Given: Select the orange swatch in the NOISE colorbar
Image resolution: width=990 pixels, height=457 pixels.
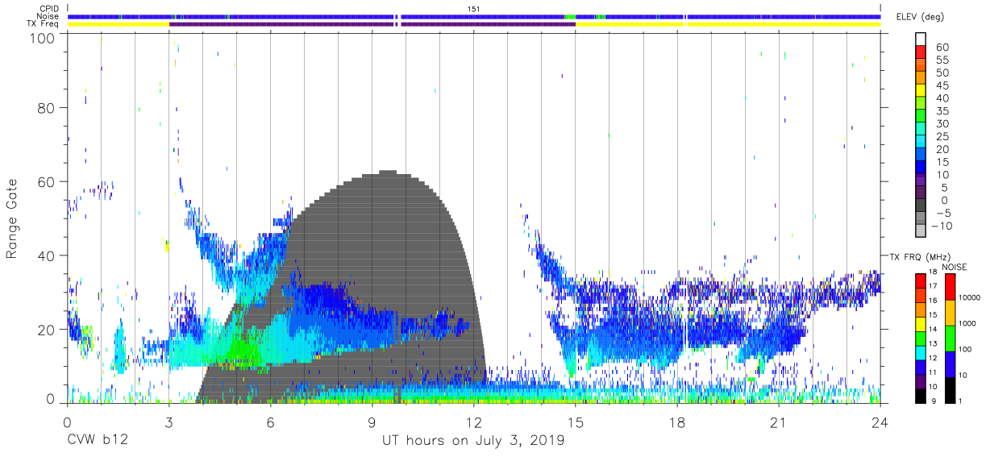Looking at the screenshot, I should 949,313.
